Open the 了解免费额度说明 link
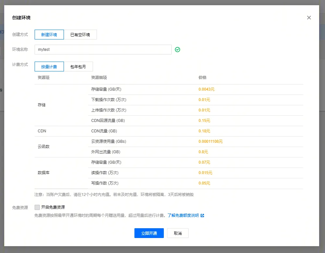325x253 pixels. [x=183, y=216]
